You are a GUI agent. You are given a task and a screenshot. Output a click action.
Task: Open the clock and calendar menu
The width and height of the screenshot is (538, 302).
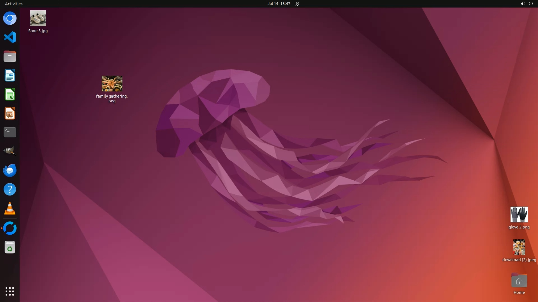tap(279, 4)
